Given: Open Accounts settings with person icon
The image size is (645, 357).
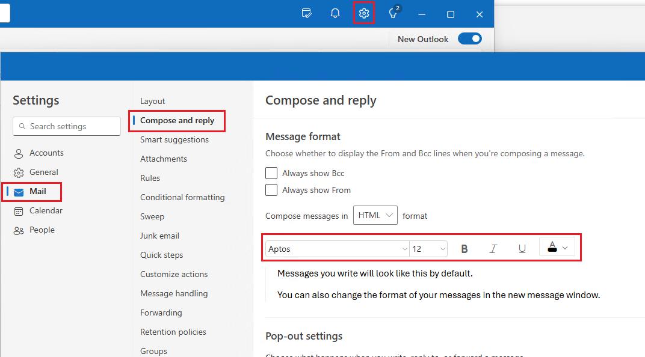Looking at the screenshot, I should [39, 153].
